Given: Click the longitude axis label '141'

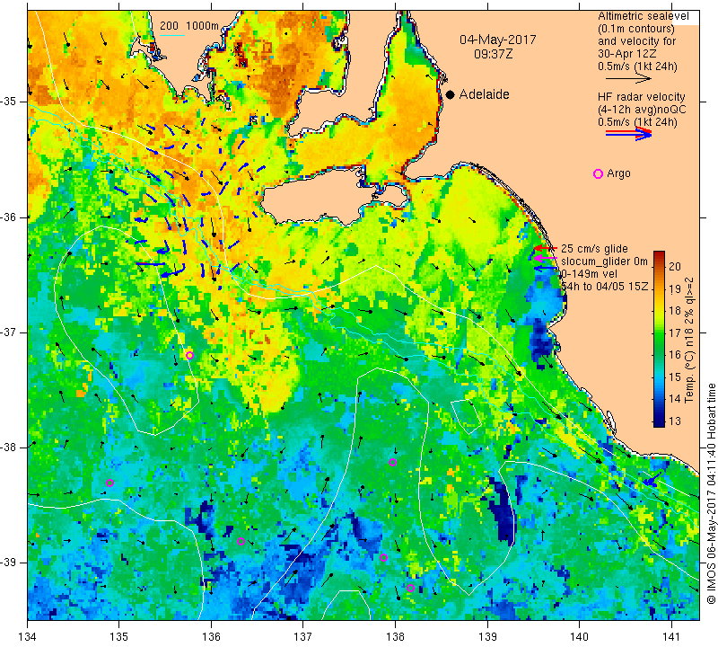Looking at the screenshot, I should pyautogui.click(x=671, y=636).
